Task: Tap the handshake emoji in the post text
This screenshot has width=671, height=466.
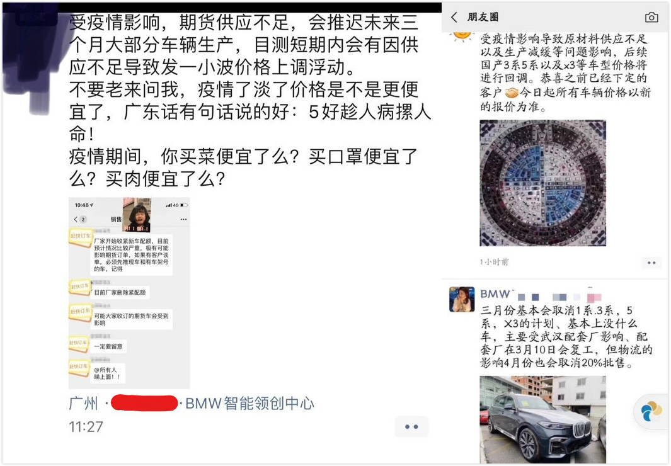Action: (x=512, y=93)
